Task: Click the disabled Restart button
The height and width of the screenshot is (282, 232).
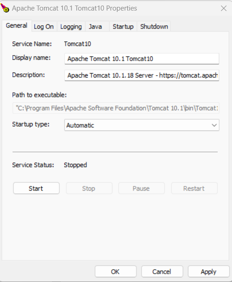Action: [x=194, y=188]
